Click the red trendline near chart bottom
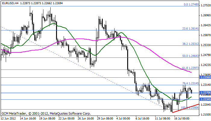The height and width of the screenshot is (121, 211). tap(185, 108)
